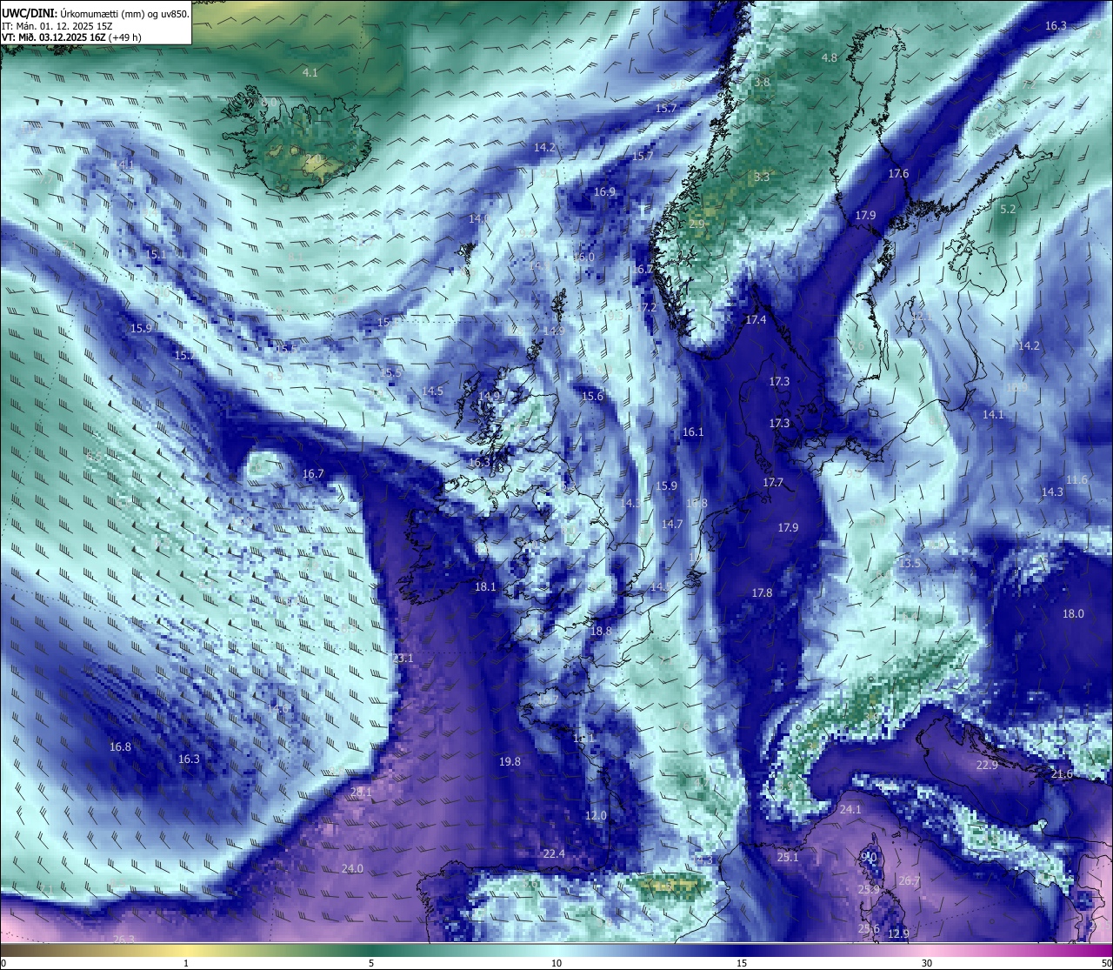
Task: Click the map value '16.8'
Action: (x=120, y=747)
